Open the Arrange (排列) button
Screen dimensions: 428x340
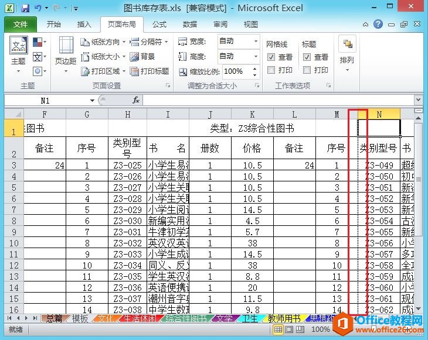click(347, 54)
